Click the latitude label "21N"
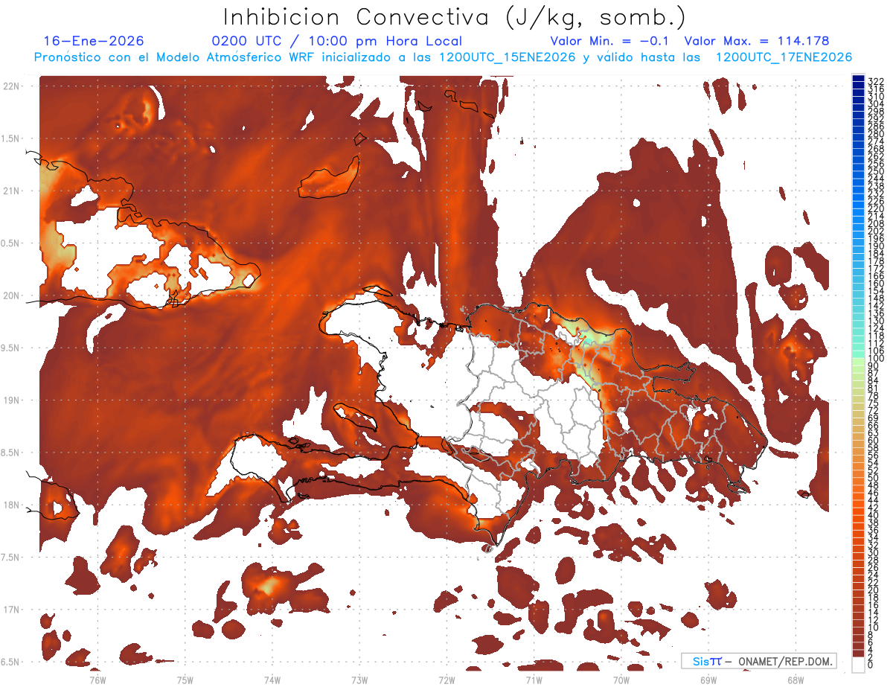893x690 pixels. pos(11,191)
